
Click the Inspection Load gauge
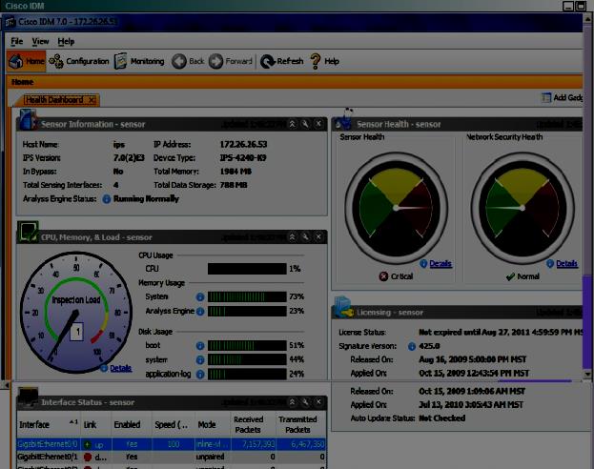pyautogui.click(x=75, y=313)
